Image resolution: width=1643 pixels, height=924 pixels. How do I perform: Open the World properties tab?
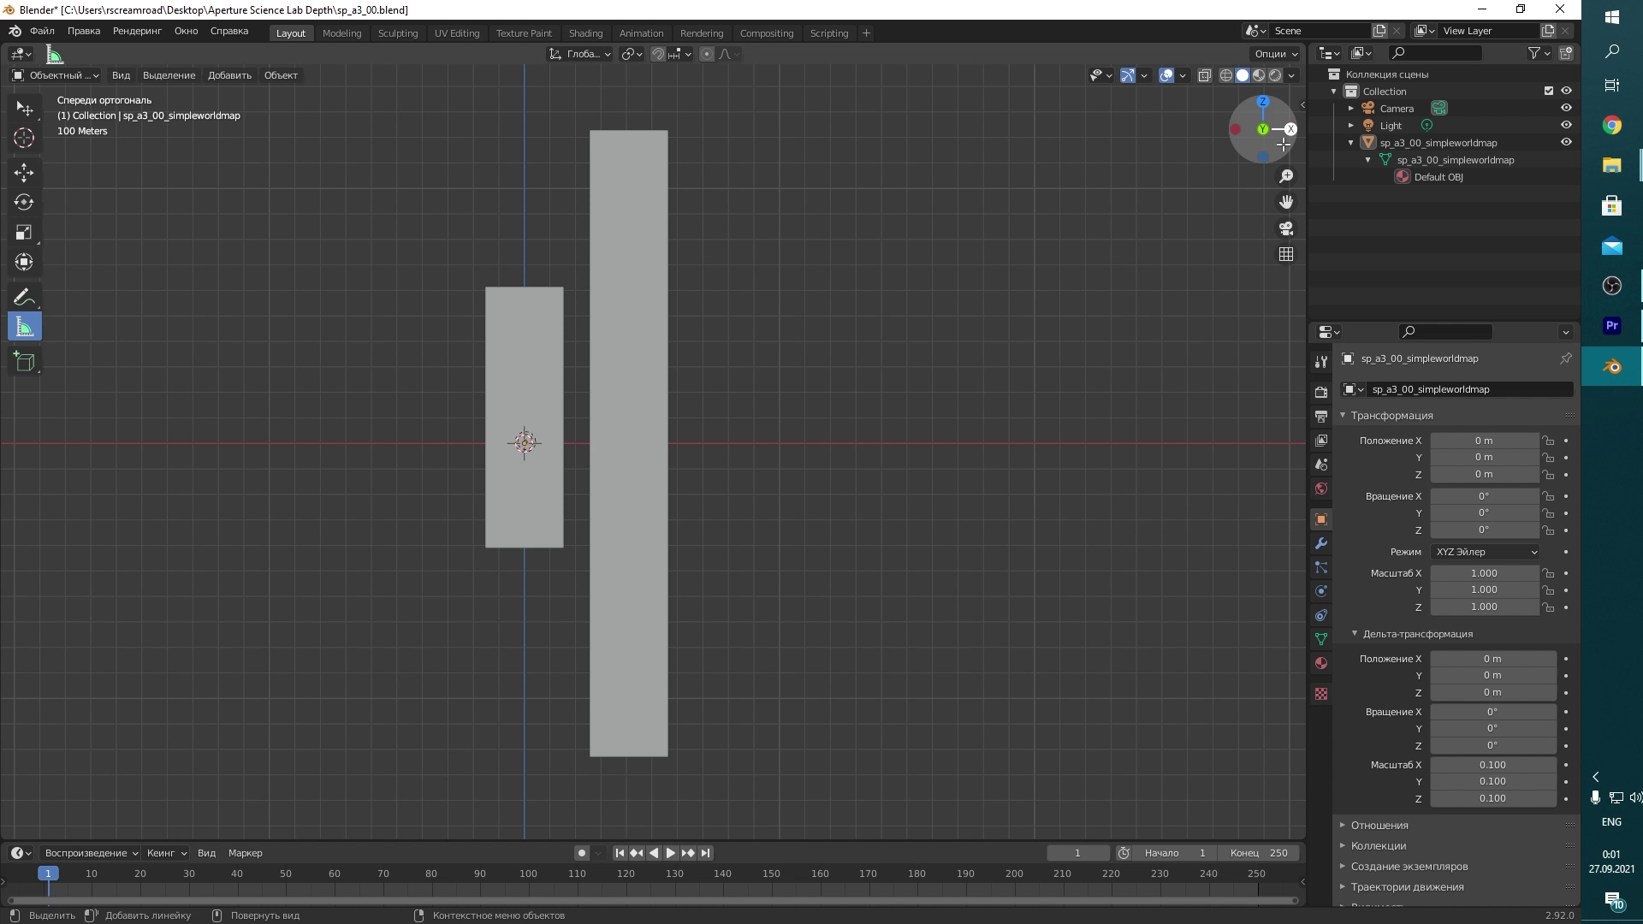point(1321,489)
